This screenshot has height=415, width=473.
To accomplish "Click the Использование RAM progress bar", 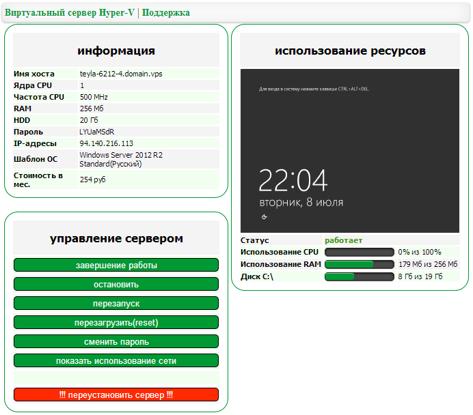I will point(360,264).
